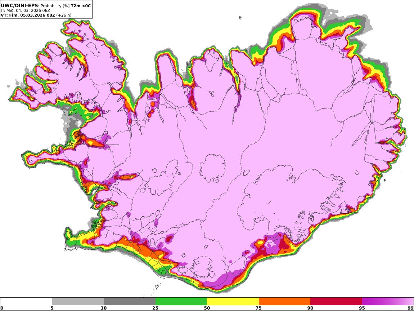This screenshot has width=414, height=311.
Task: Click the yellow 50-75 legend swatch
Action: (x=233, y=302)
